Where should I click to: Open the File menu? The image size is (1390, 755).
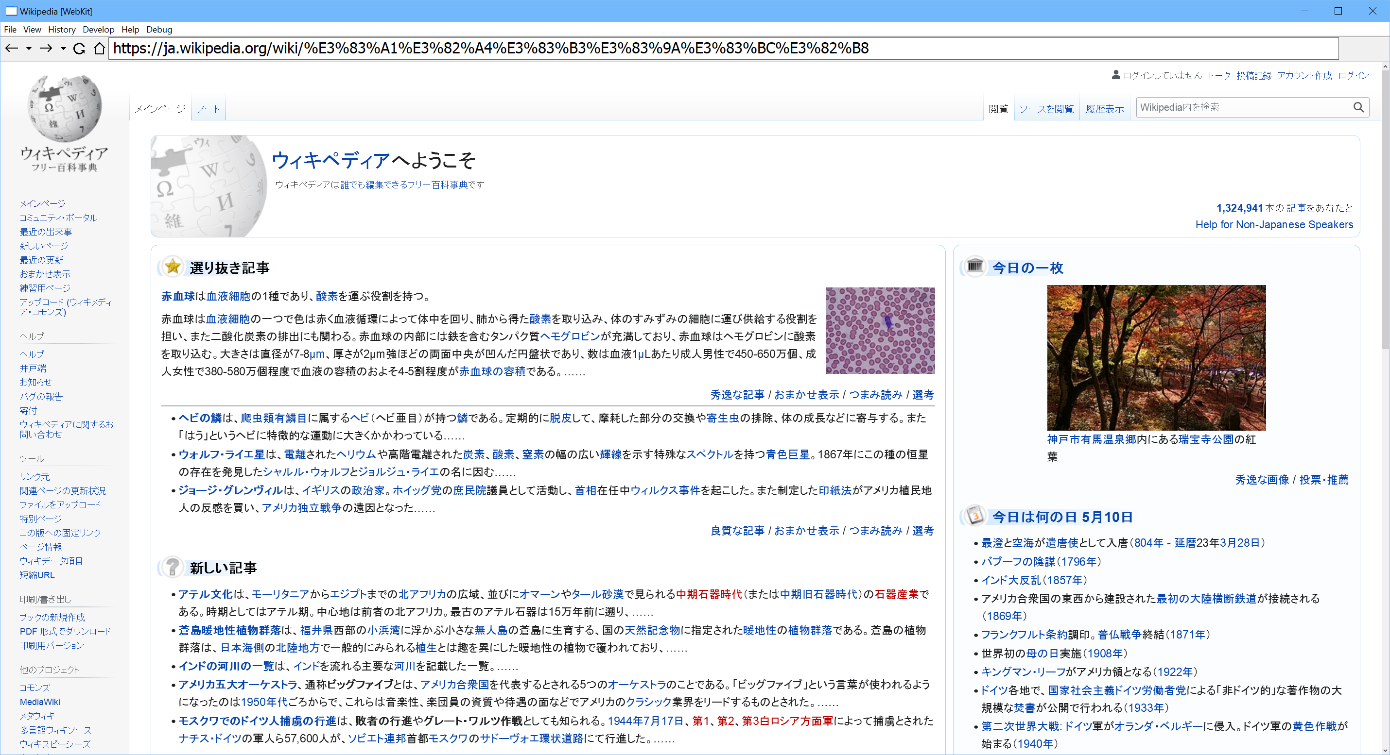pyautogui.click(x=10, y=30)
